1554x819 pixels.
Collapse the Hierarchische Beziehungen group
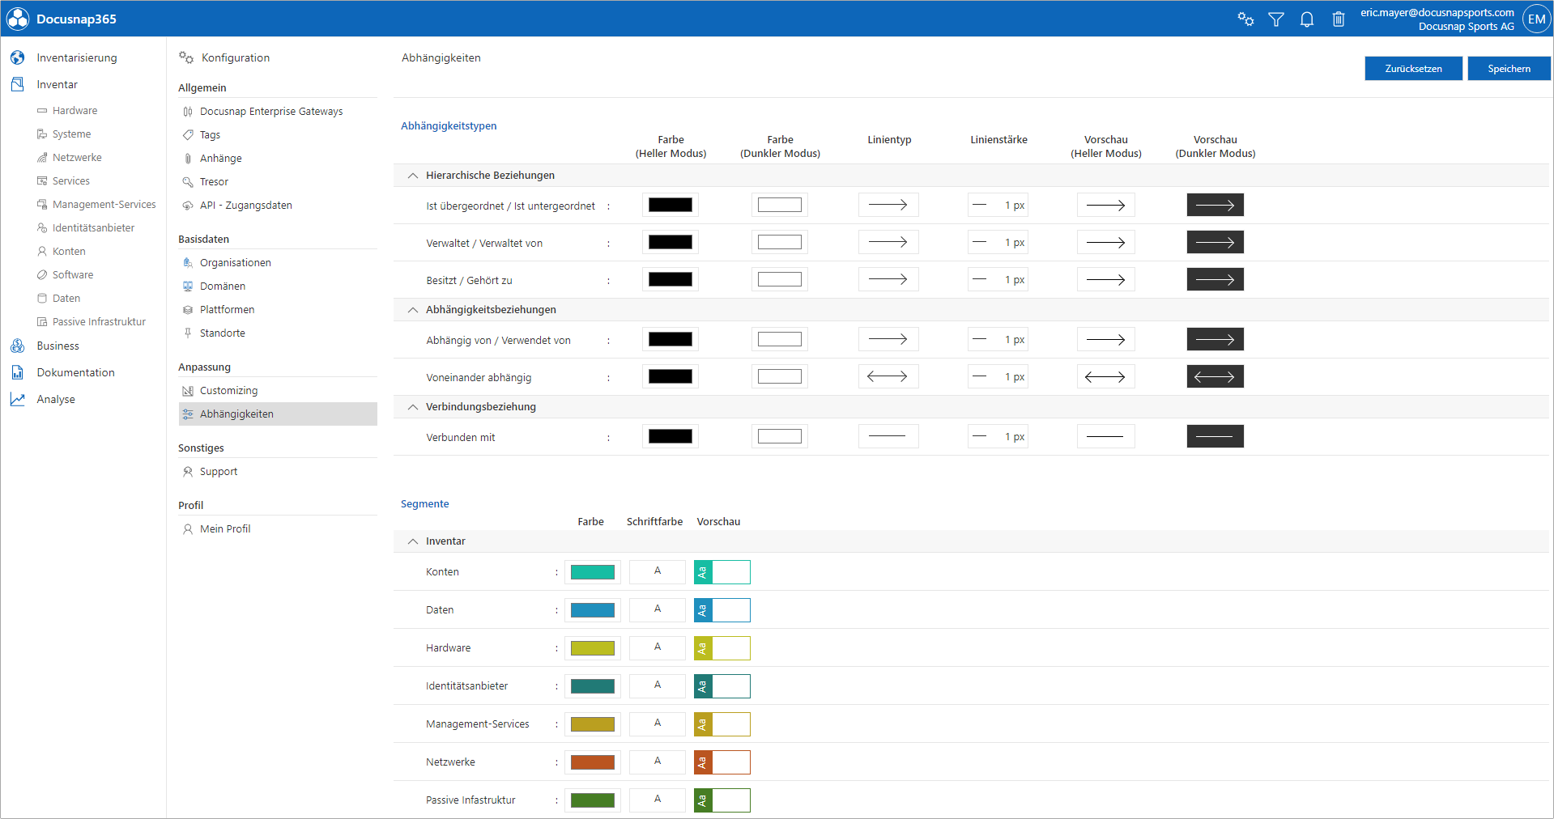pos(413,176)
